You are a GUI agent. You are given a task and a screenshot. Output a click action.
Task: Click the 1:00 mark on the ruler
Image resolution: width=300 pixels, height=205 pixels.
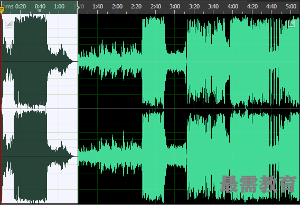pyautogui.click(x=59, y=6)
